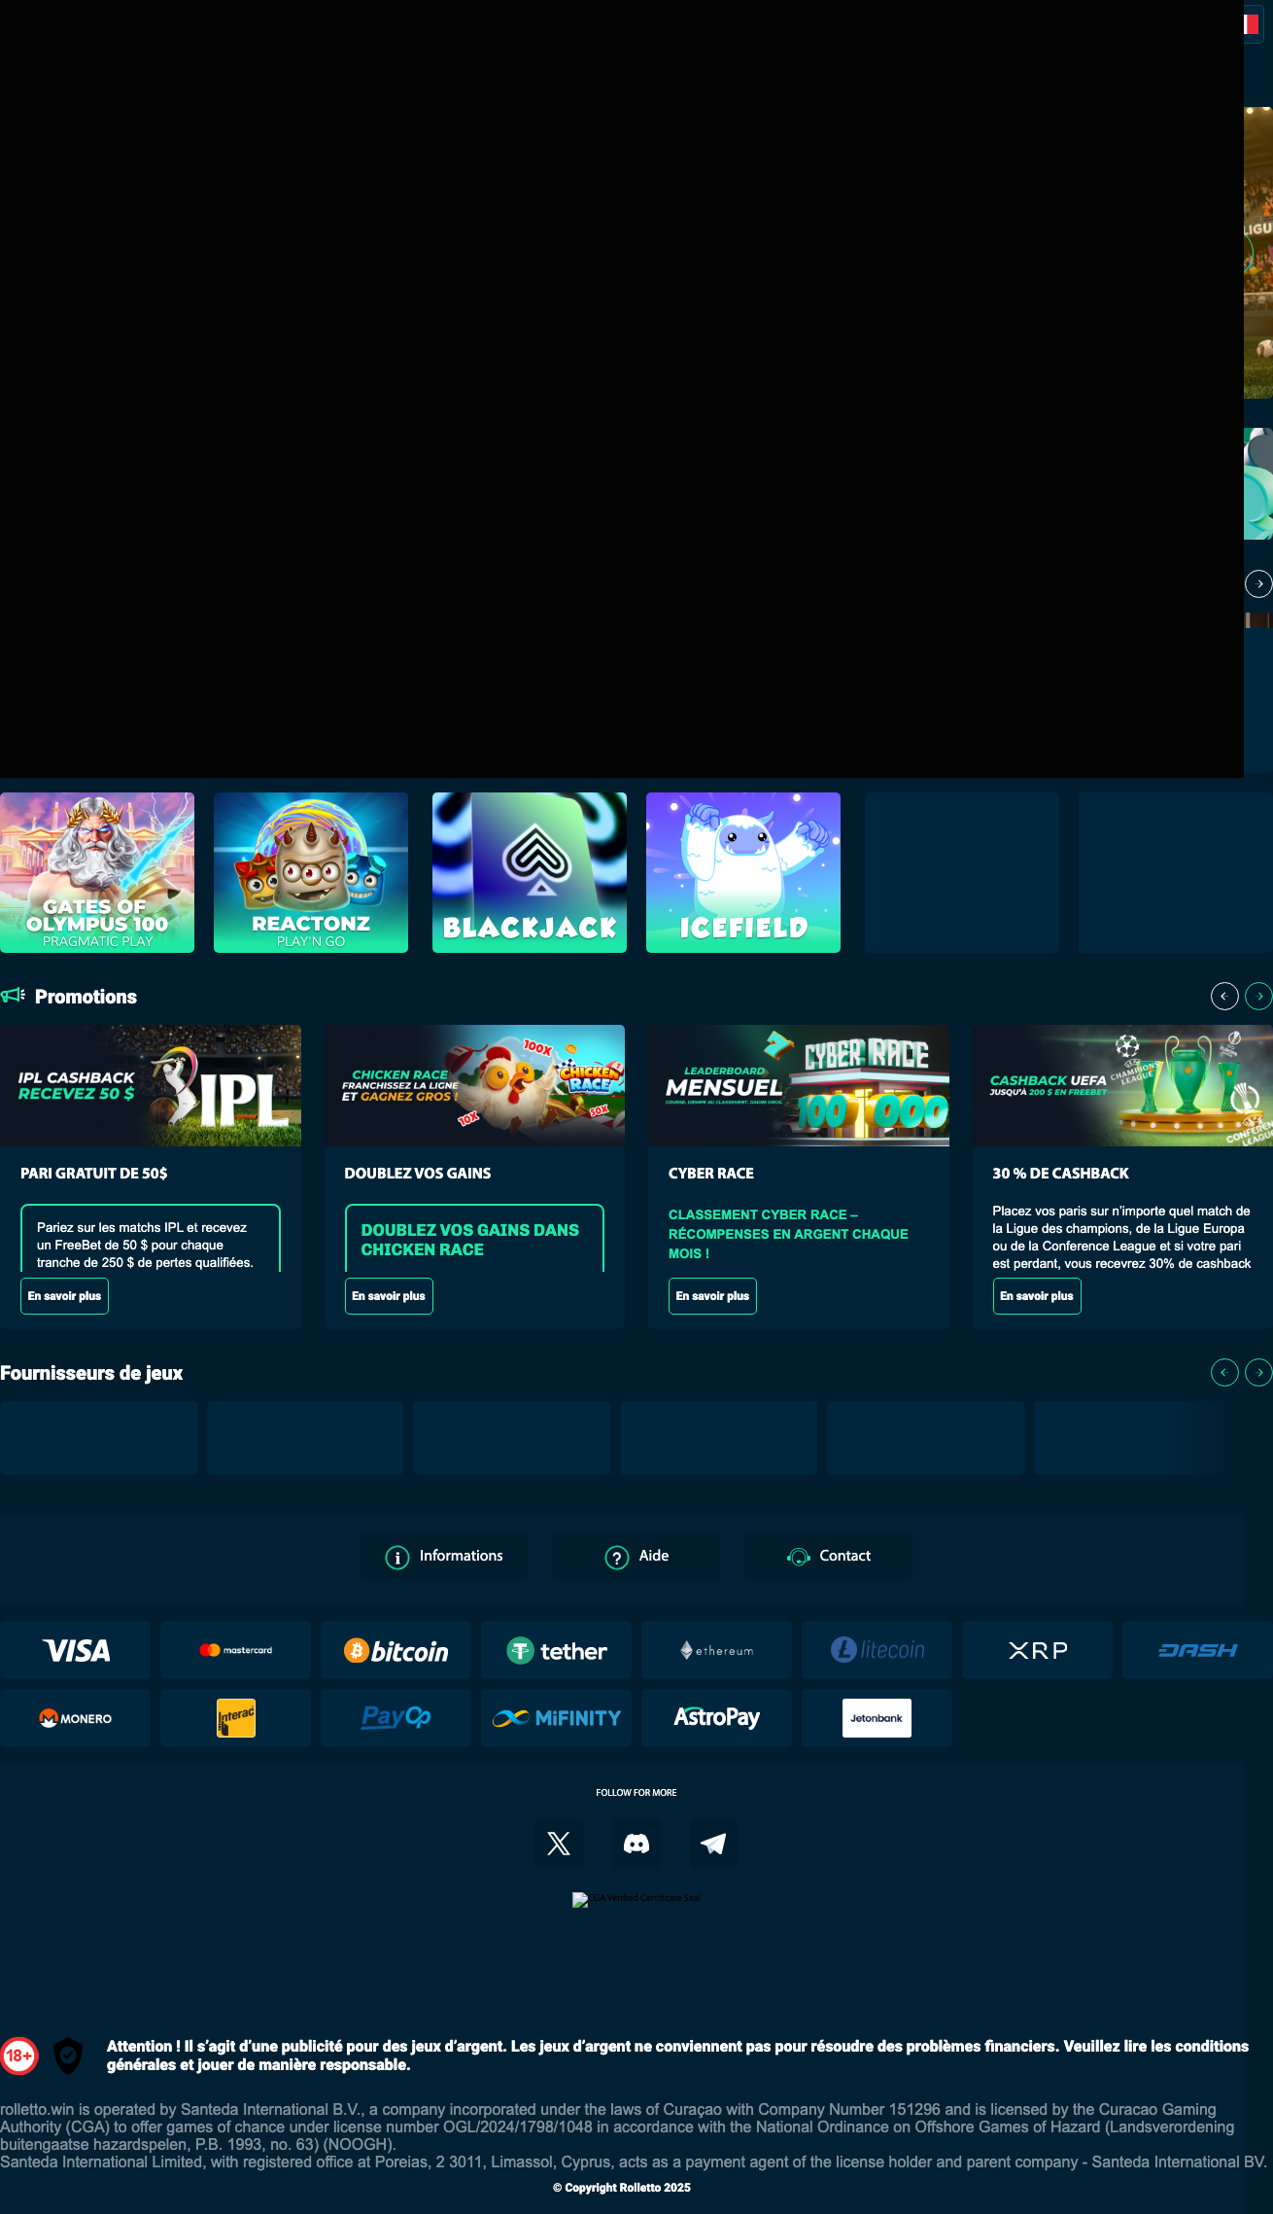Click the Classement Cyber Race rewards text
The image size is (1273, 2214).
(x=788, y=1234)
